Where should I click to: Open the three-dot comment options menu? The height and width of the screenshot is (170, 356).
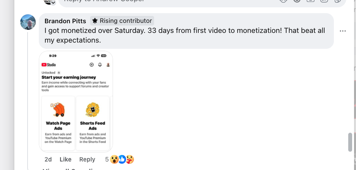click(x=342, y=31)
